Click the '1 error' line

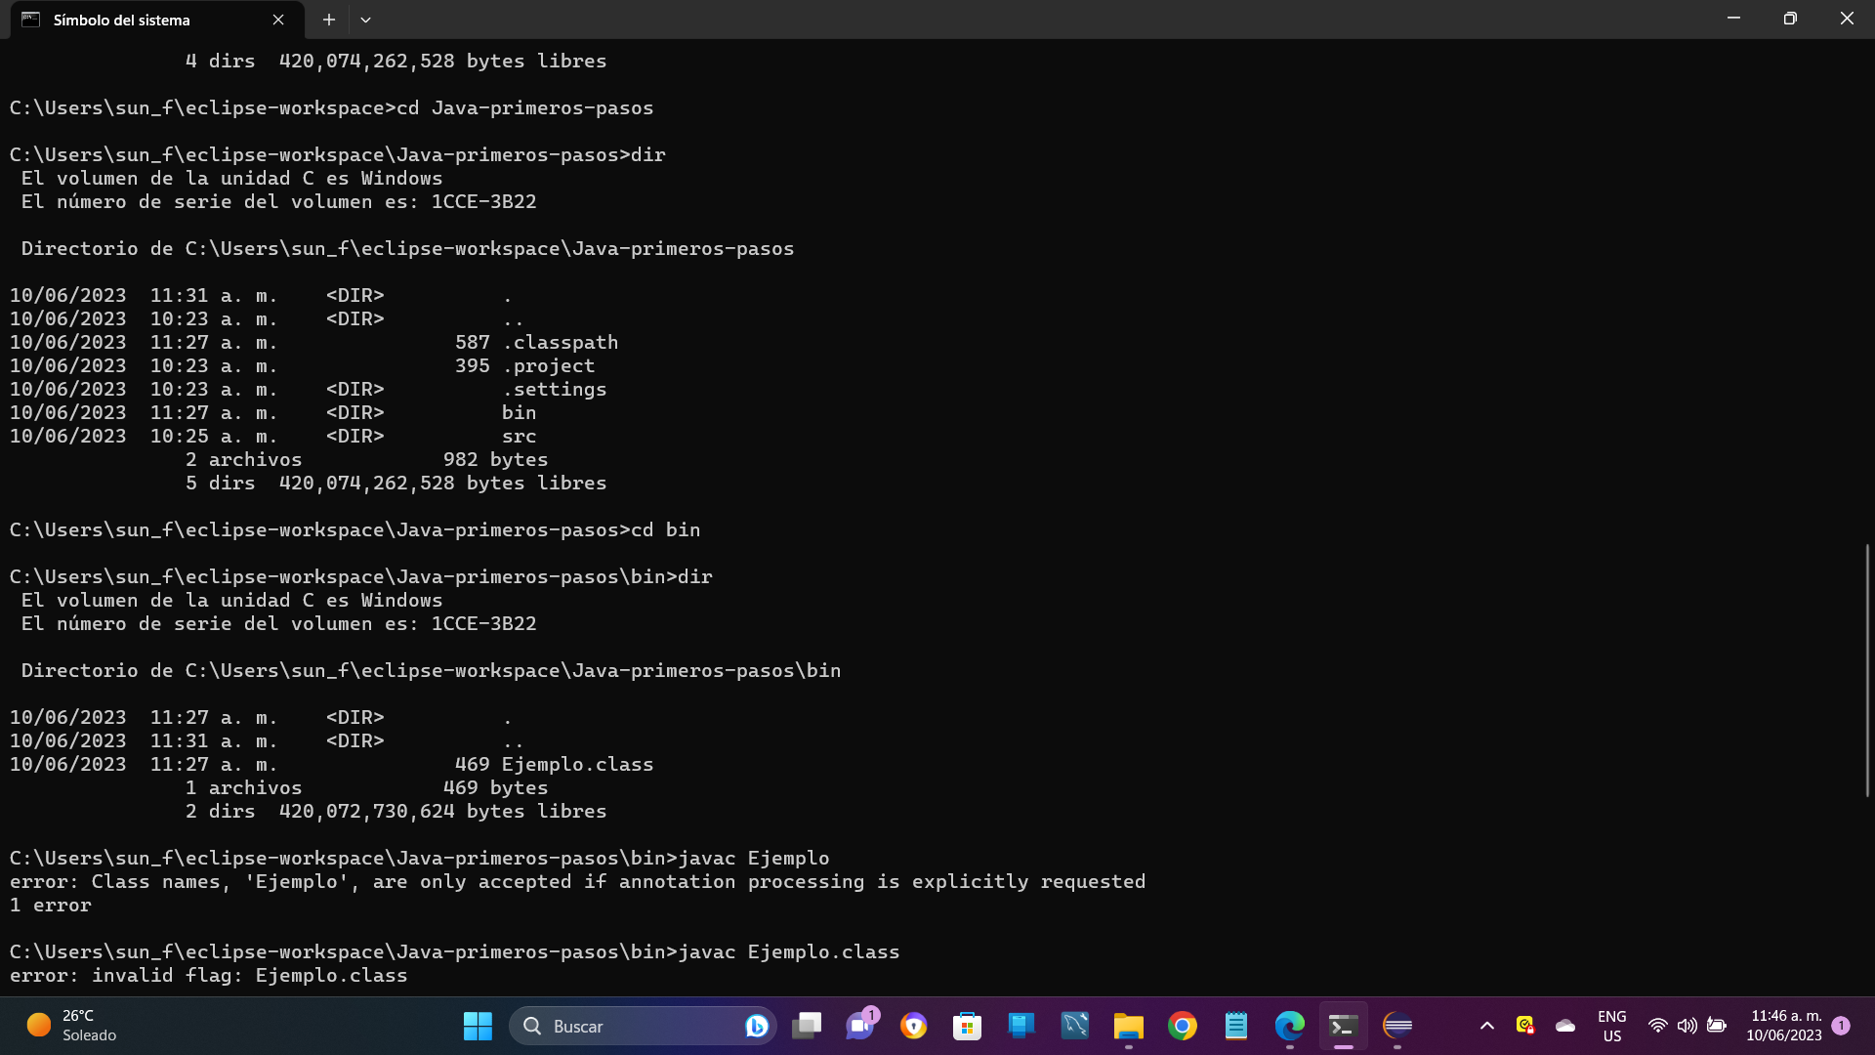(51, 906)
